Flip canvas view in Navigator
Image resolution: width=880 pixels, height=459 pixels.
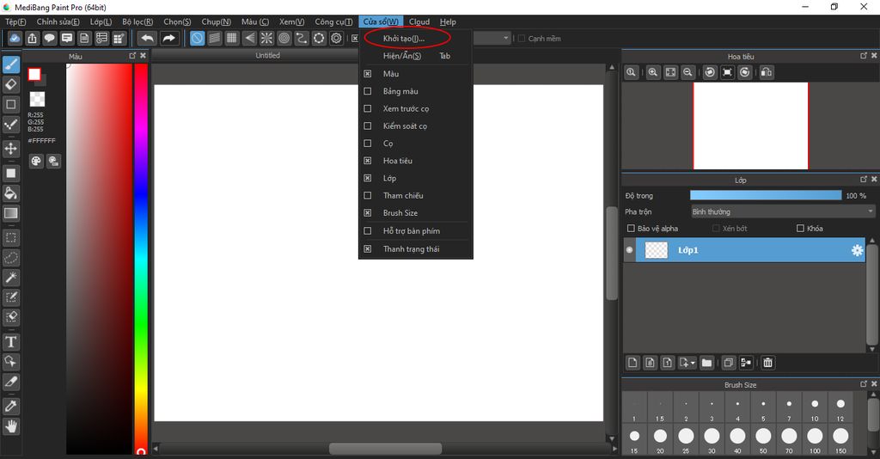click(767, 72)
